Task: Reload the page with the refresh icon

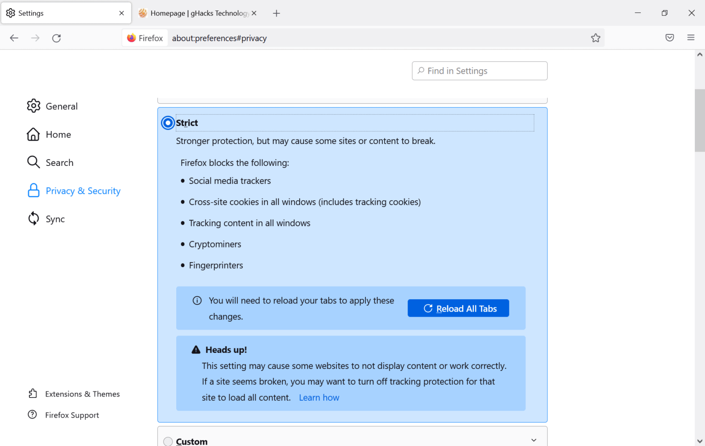Action: click(x=56, y=38)
